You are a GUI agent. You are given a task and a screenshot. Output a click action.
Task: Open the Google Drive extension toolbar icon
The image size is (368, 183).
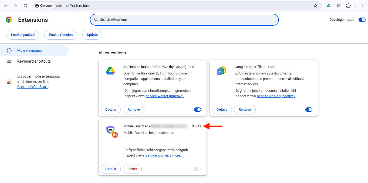[329, 6]
